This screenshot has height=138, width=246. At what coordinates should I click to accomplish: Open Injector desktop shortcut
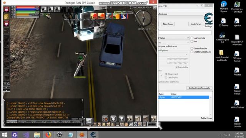(237, 22)
